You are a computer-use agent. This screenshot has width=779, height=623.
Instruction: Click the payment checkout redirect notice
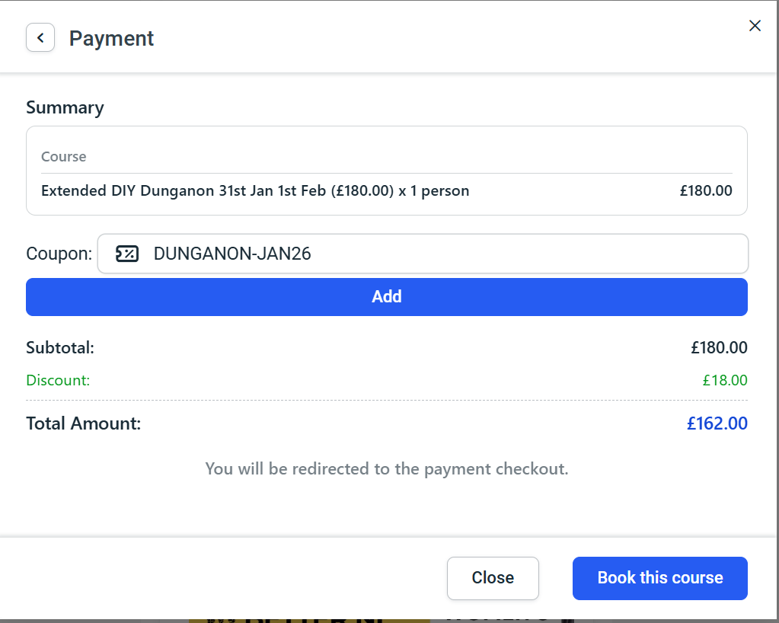pos(387,469)
